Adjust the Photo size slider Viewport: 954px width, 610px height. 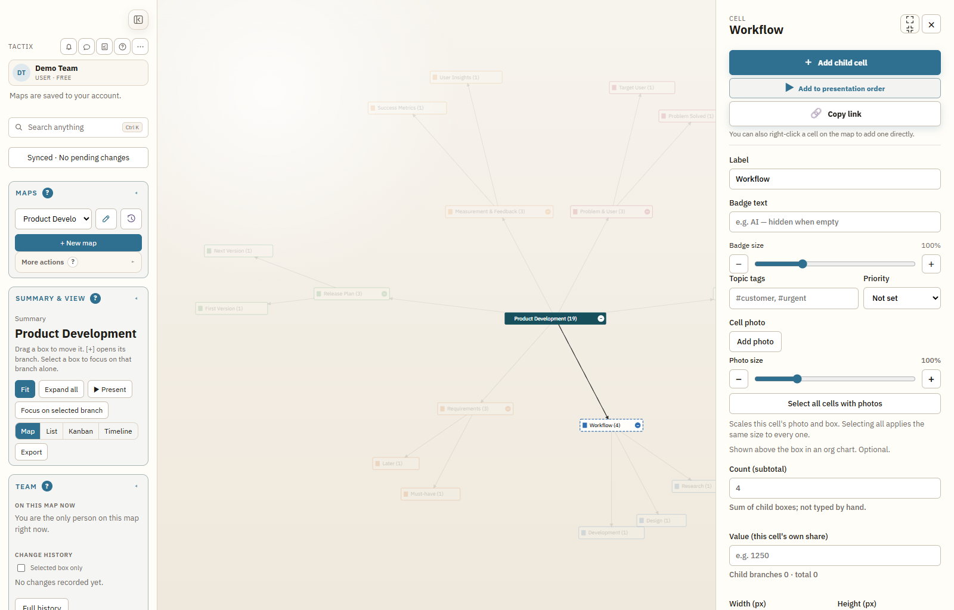(x=835, y=379)
